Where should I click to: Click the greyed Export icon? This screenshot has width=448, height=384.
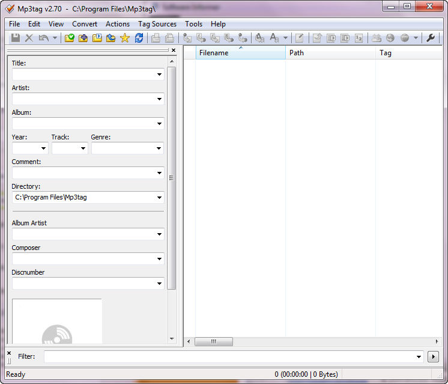tap(317, 38)
